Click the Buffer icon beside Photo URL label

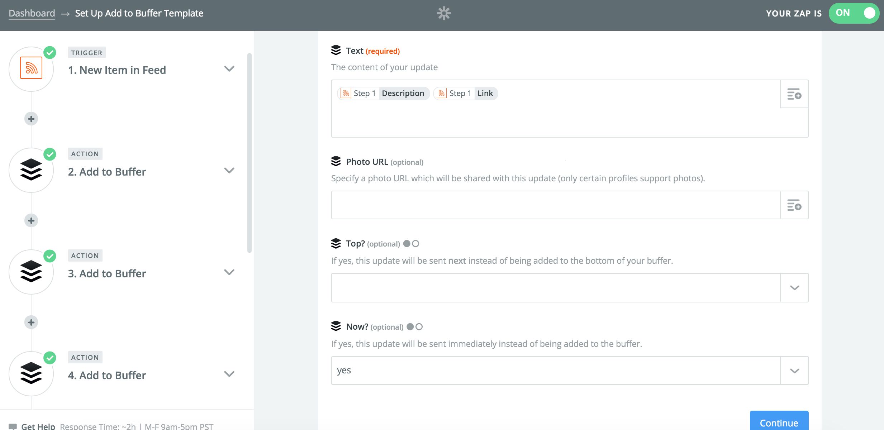tap(336, 162)
